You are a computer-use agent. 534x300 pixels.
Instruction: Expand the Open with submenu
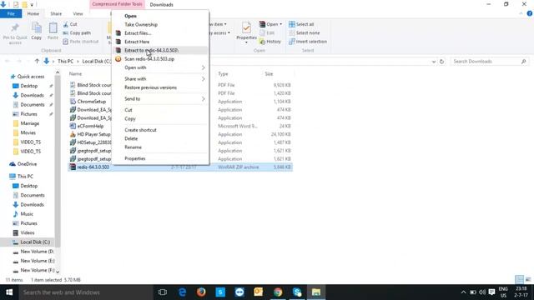tap(203, 67)
